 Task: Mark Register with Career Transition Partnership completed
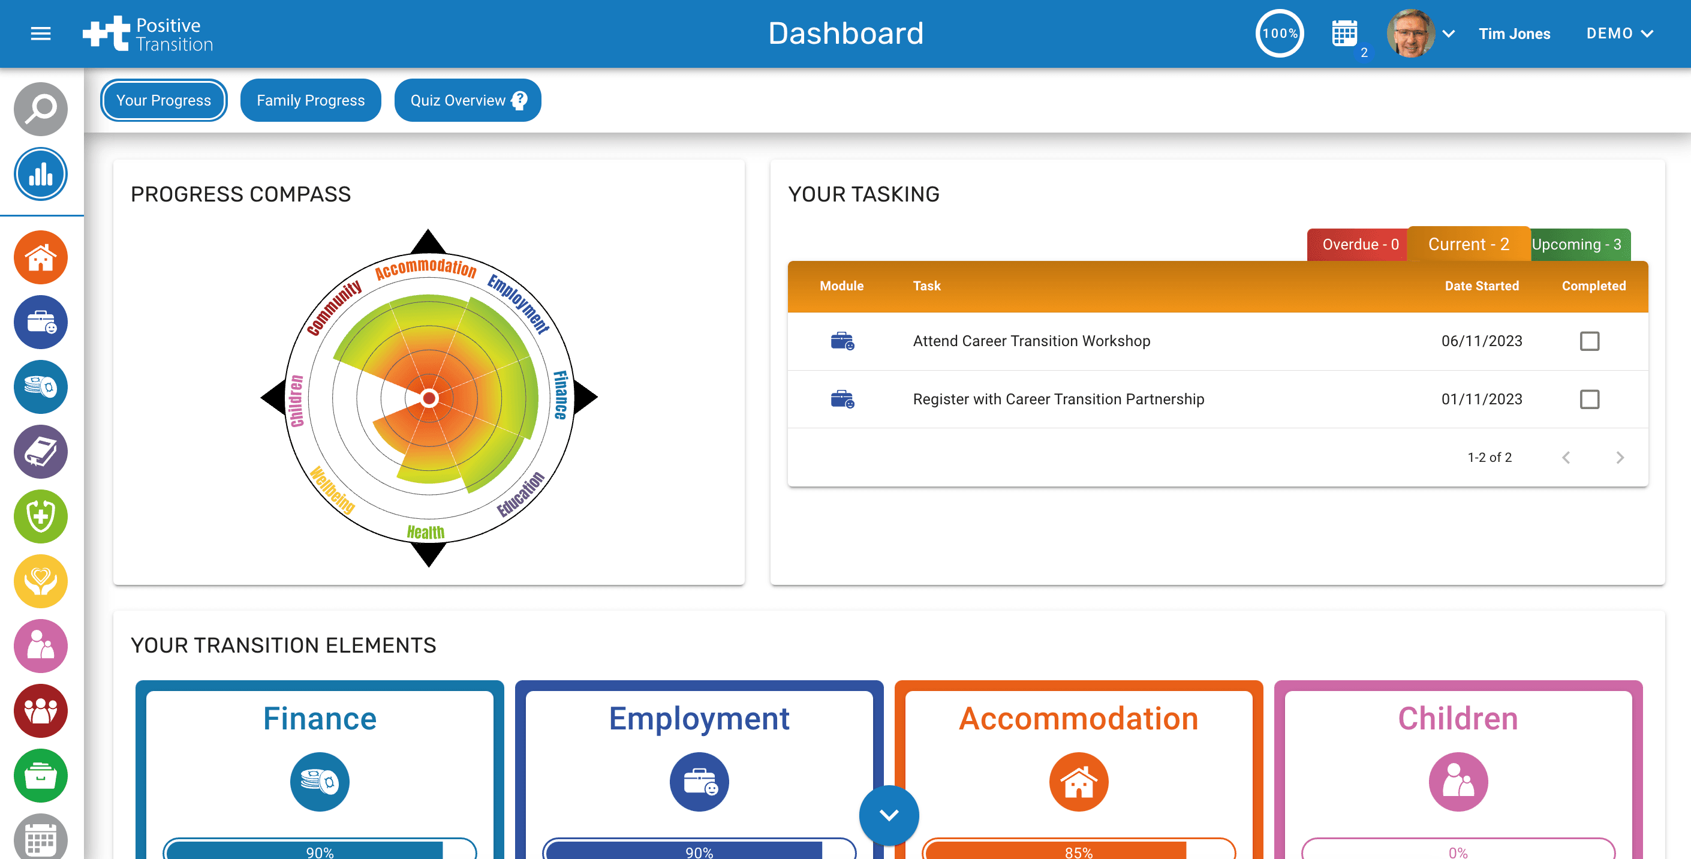click(x=1589, y=400)
